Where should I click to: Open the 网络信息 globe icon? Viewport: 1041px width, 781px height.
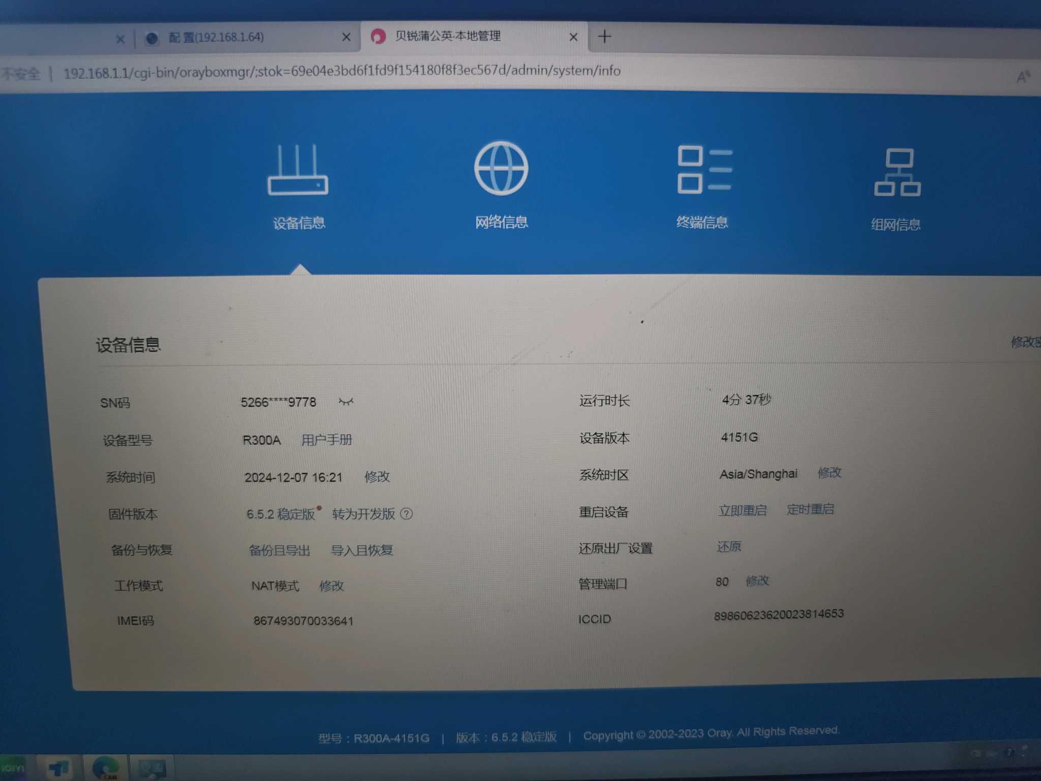pos(501,168)
